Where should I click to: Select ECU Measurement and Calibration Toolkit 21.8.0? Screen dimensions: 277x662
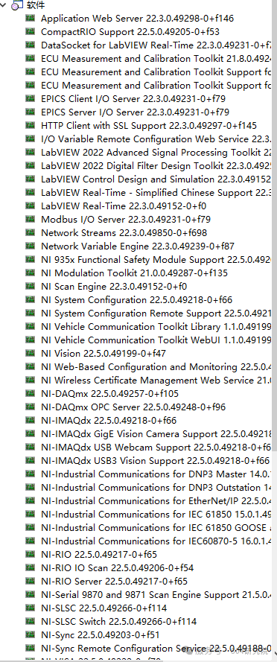click(156, 58)
